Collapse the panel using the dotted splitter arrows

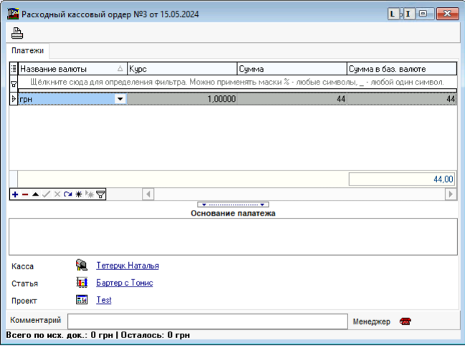[232, 204]
